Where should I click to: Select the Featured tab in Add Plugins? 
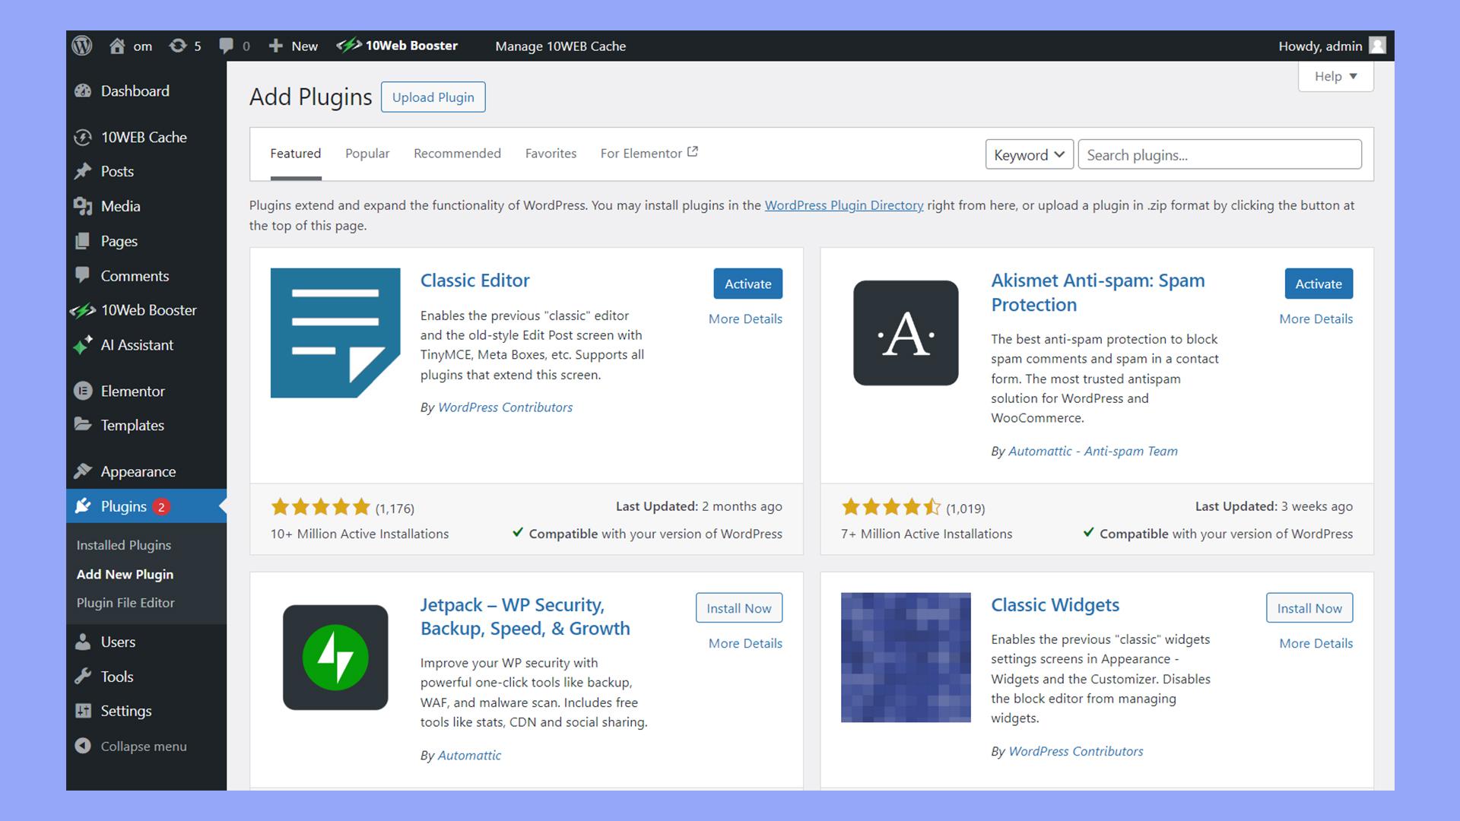point(295,152)
